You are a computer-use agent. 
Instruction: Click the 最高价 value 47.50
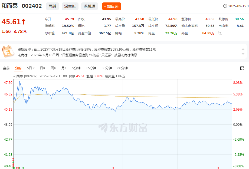click(x=140, y=19)
